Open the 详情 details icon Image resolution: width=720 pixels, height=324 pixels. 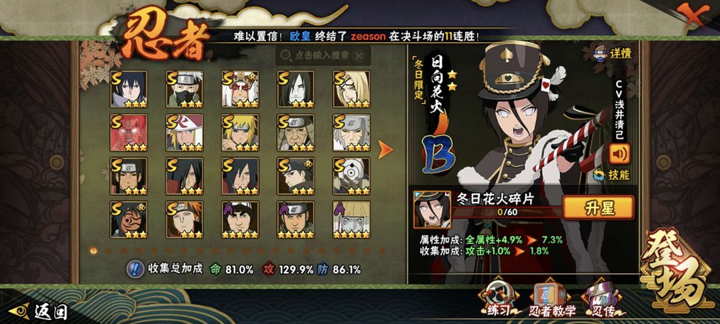click(x=613, y=53)
